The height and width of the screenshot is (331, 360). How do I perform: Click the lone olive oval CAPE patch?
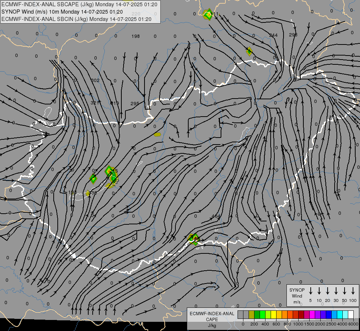(157, 134)
